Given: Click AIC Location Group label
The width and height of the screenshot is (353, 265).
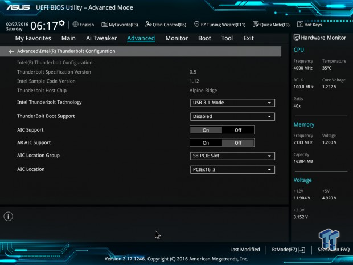Looking at the screenshot, I should coord(38,156).
